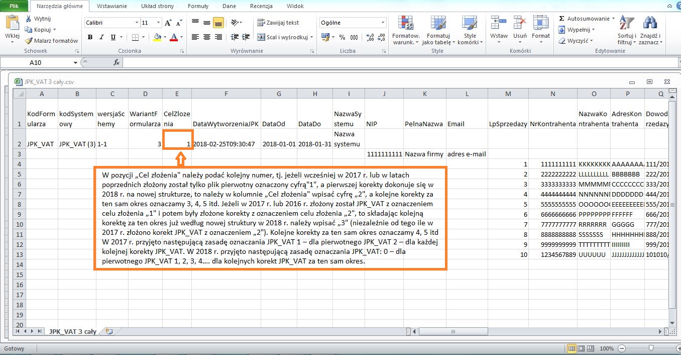This screenshot has width=681, height=355.
Task: Open the font color dropdown arrow
Action: coord(181,38)
